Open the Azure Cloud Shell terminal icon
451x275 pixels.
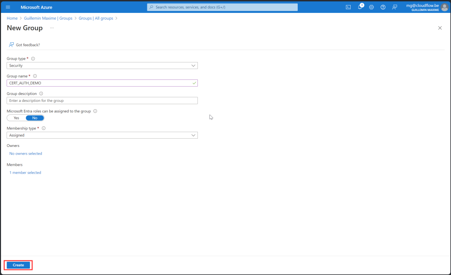[348, 7]
